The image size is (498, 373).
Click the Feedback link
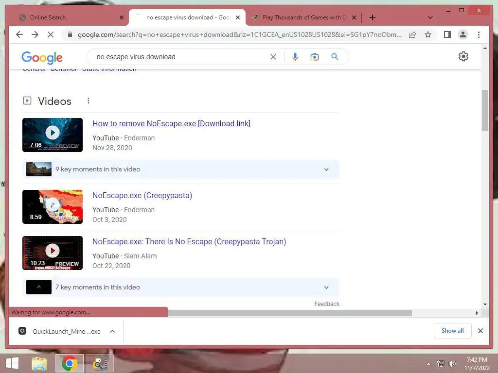coord(327,304)
